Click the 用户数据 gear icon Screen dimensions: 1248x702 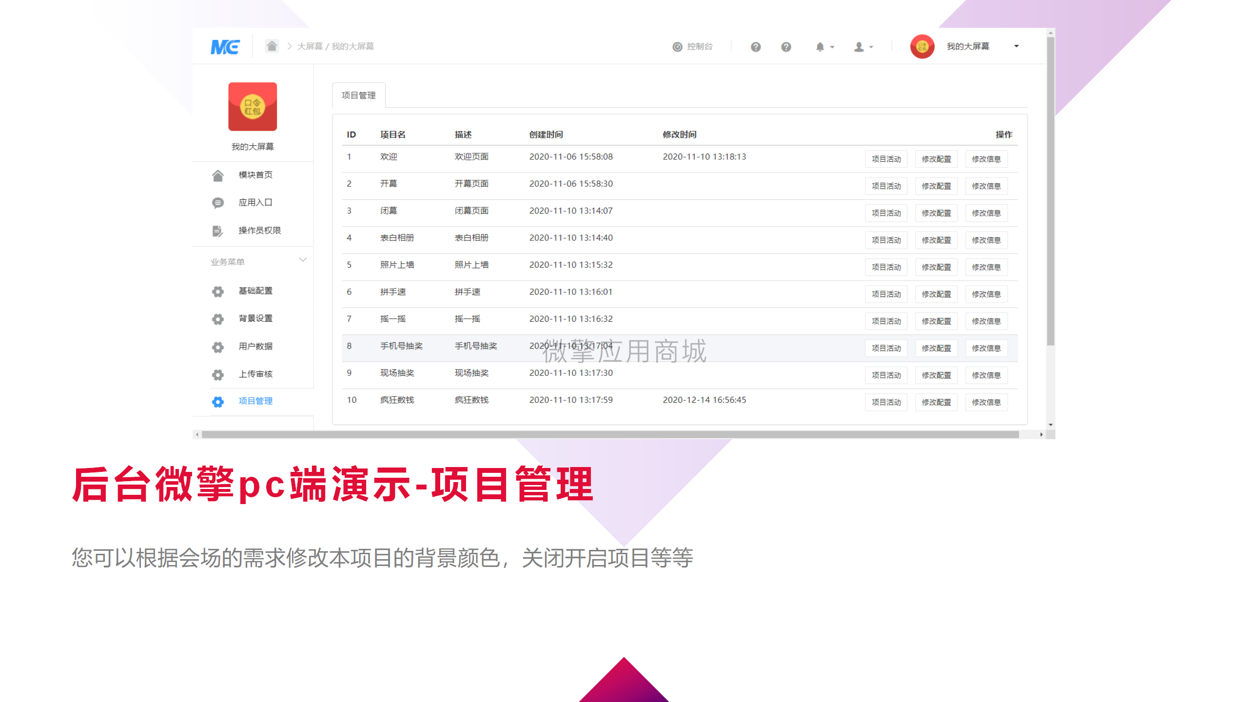coord(218,347)
